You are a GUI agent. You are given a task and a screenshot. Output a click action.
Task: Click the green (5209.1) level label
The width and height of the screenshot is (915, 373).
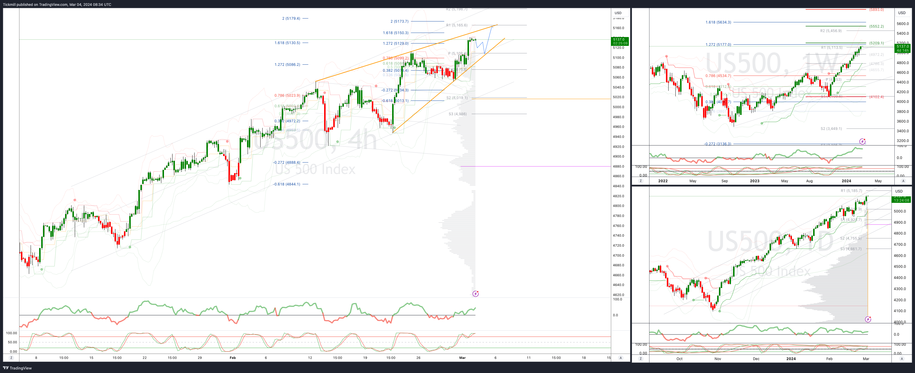click(876, 43)
